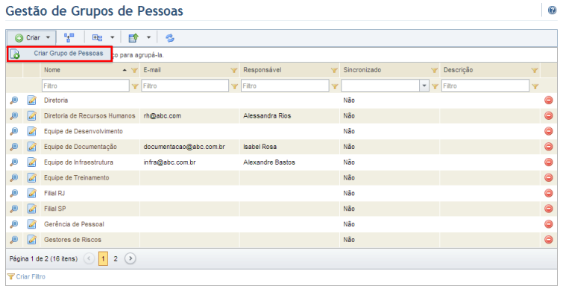Expand the export icon dropdown arrow
563x289 pixels.
[148, 38]
